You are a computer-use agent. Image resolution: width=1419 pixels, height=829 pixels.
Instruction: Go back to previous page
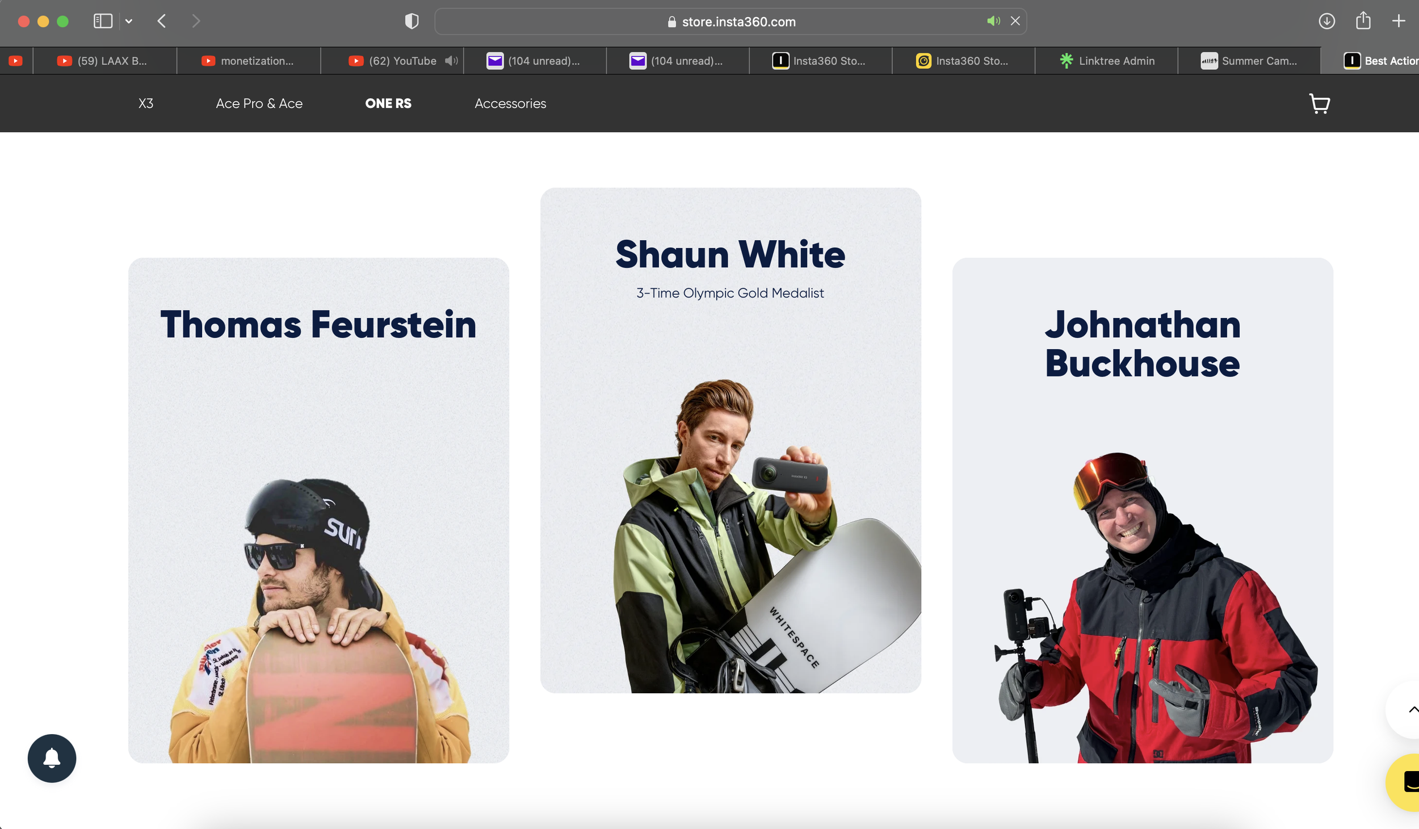[x=162, y=22]
